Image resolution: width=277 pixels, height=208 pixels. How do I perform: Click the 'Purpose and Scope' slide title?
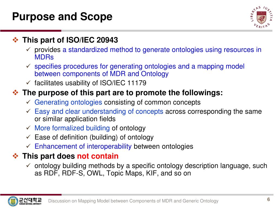62,17
